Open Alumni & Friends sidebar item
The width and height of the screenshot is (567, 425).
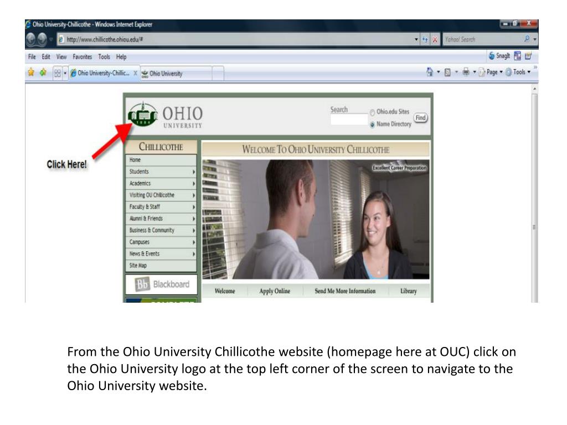pos(161,219)
